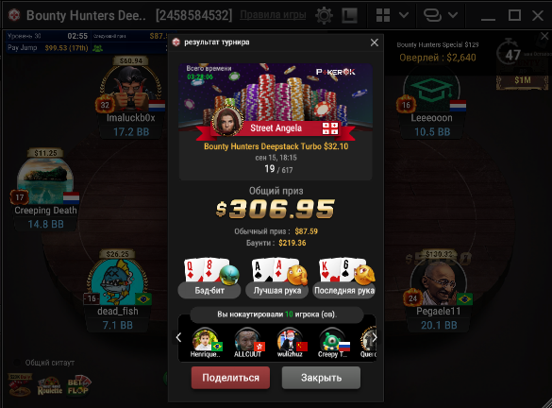Open the Roulette mini-game icon
The height and width of the screenshot is (408, 552).
pyautogui.click(x=49, y=385)
